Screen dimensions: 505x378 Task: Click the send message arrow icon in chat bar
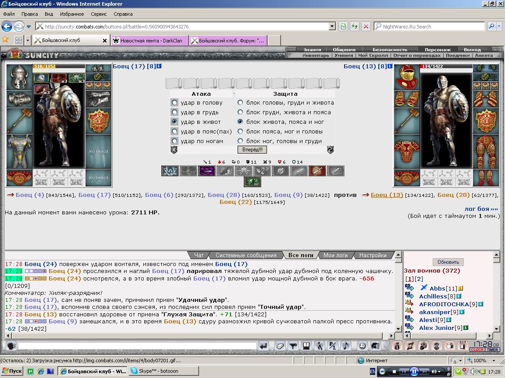pos(263,346)
